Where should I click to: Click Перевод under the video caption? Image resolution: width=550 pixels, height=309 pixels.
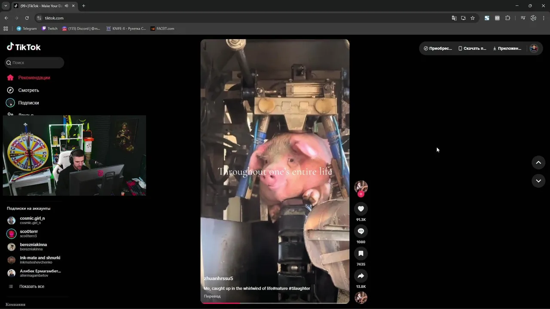point(212,296)
